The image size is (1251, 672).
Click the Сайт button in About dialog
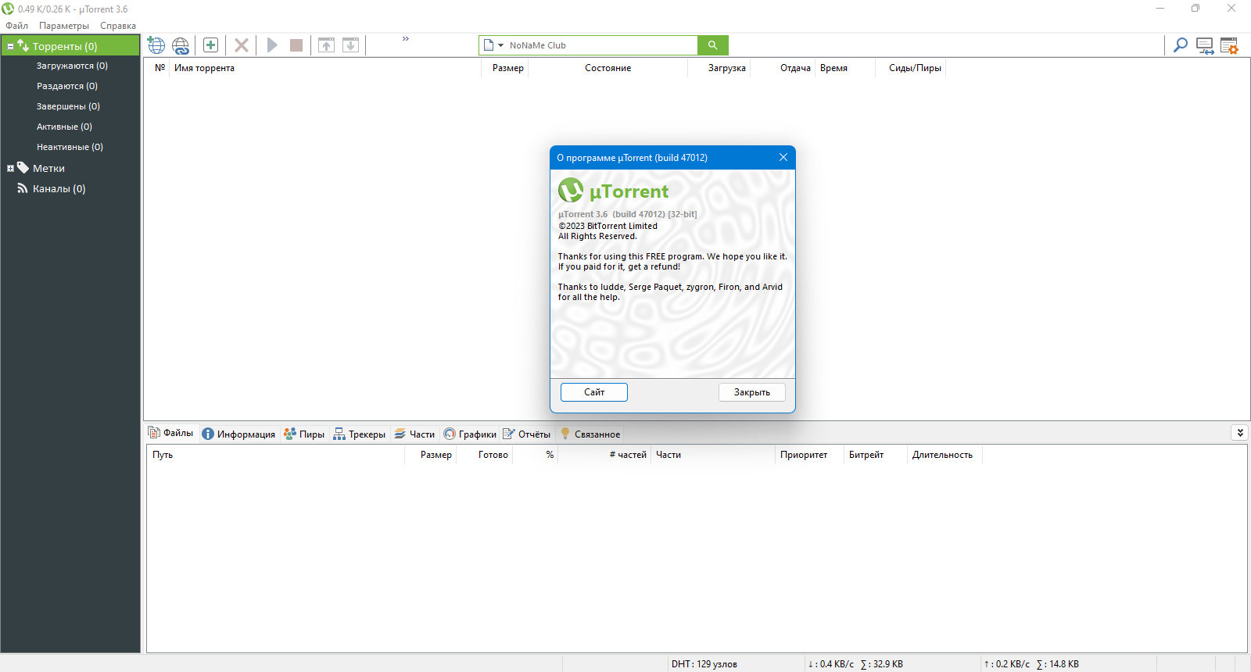pos(594,392)
